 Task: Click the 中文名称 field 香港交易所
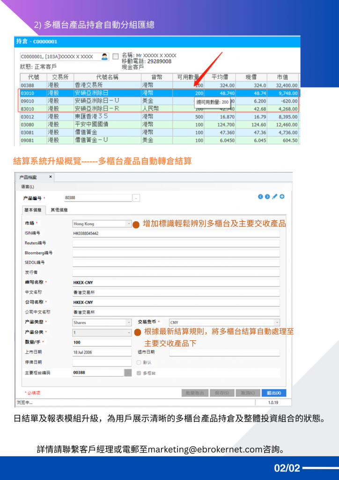coord(176,292)
